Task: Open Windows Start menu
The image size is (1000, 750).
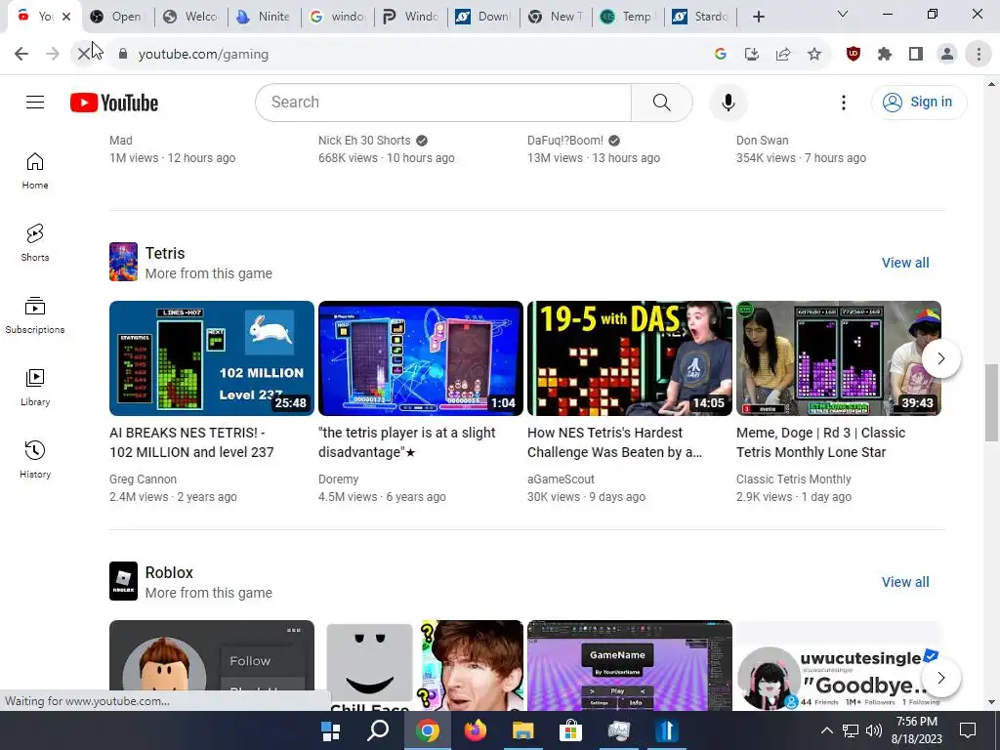Action: (x=330, y=730)
